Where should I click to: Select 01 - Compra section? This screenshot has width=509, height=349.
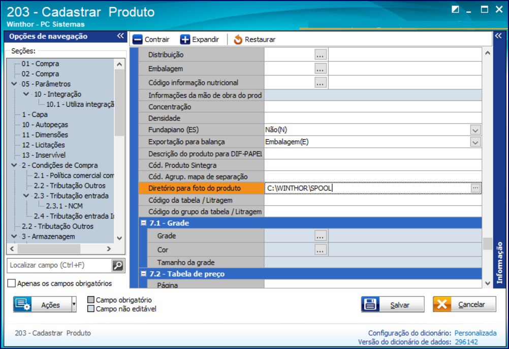(x=40, y=64)
